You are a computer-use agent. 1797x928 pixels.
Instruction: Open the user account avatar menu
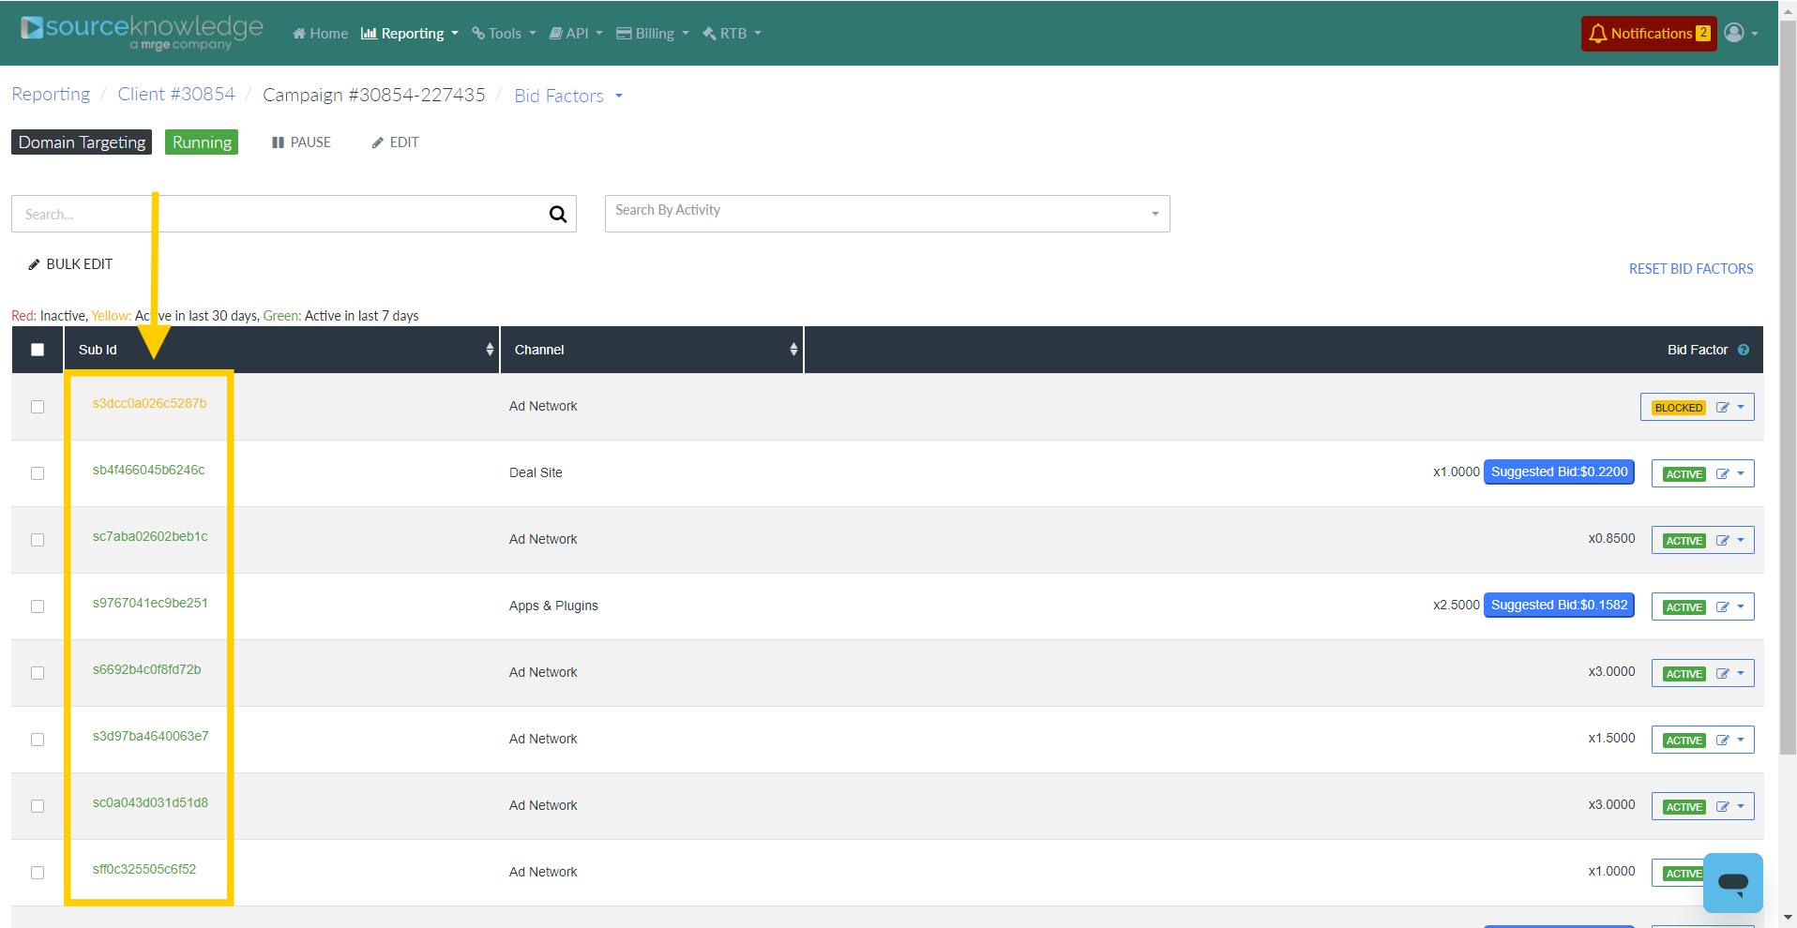(x=1740, y=34)
